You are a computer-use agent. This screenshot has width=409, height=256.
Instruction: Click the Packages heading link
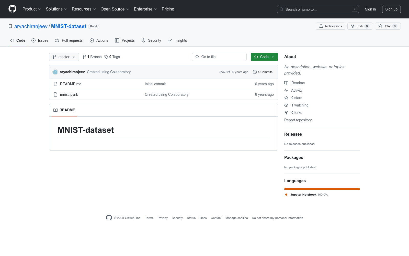pyautogui.click(x=293, y=157)
